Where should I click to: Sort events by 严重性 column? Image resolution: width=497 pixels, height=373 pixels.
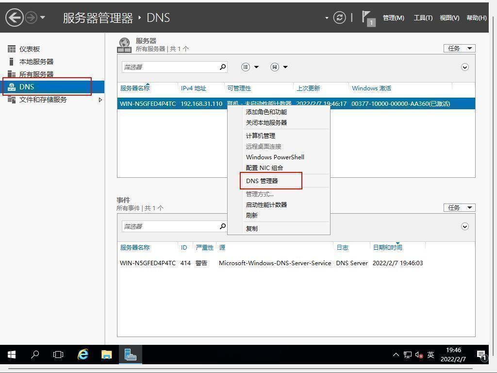click(x=204, y=247)
